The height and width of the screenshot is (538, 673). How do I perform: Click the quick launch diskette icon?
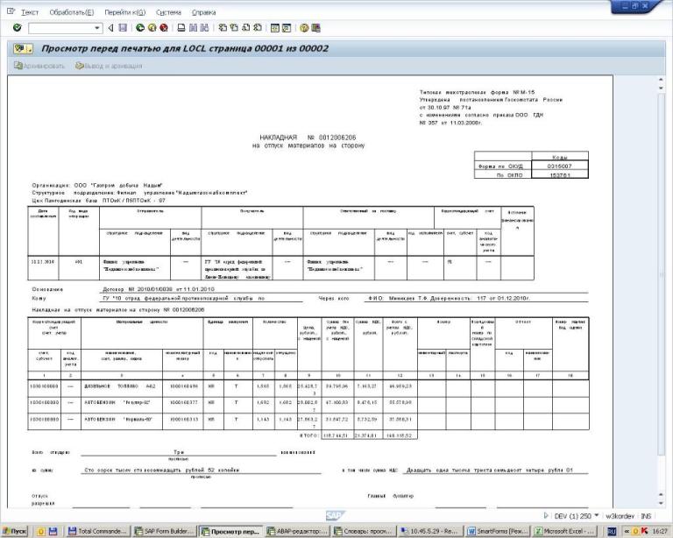[53, 531]
